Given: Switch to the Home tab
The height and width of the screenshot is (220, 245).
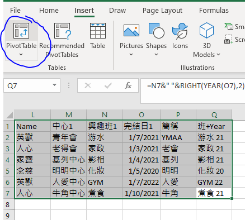Looking at the screenshot, I should click(49, 11).
